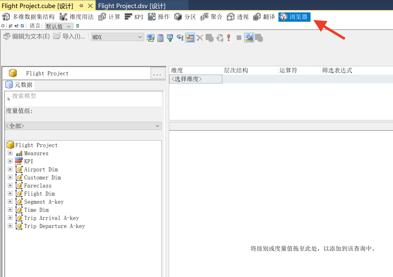Switch to 维度用法 using its cube icon
This screenshot has width=393, height=277.
click(63, 16)
